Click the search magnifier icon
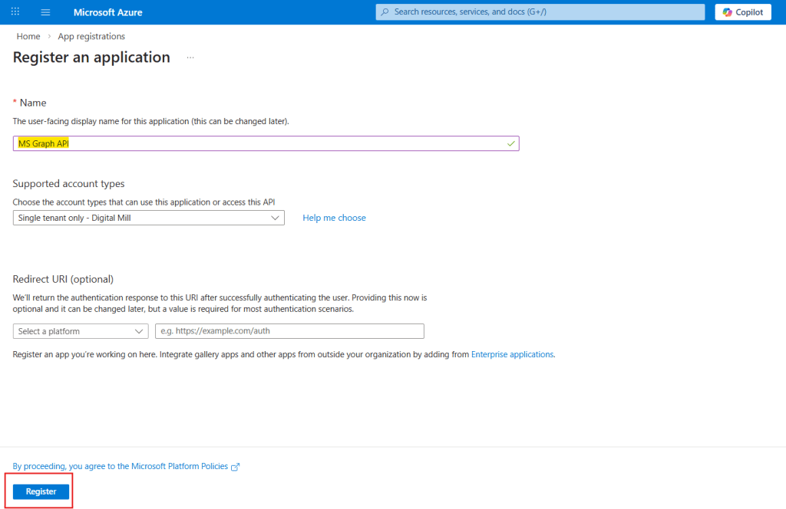Viewport: 786px width, 509px height. pyautogui.click(x=385, y=11)
